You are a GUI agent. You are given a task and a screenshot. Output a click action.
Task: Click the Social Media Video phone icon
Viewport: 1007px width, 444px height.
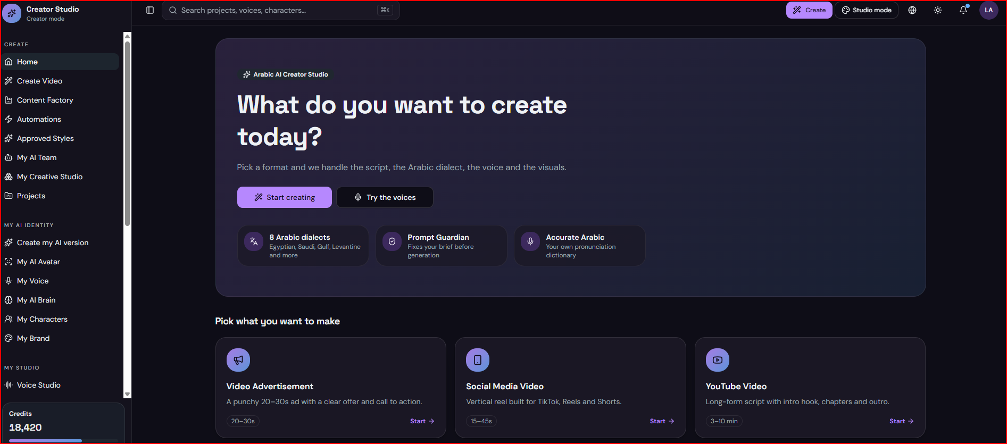pos(478,360)
